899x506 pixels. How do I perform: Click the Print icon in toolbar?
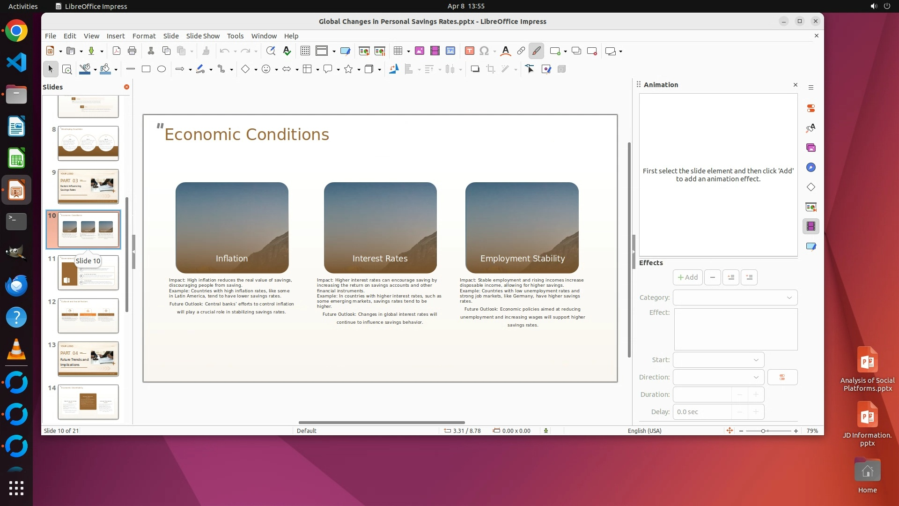coord(132,51)
